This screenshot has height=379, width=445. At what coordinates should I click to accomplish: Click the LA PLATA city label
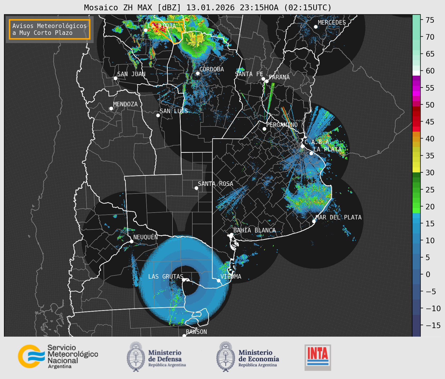tap(327, 149)
